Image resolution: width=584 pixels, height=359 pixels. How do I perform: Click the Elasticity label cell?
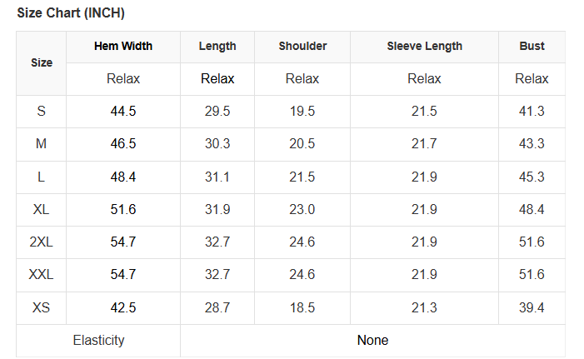(98, 341)
